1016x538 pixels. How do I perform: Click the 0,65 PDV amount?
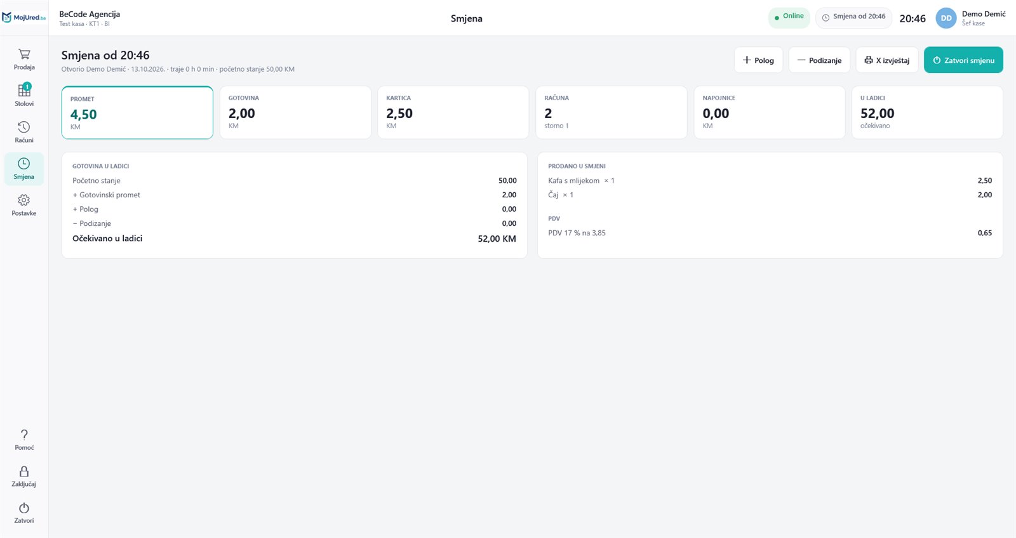(x=985, y=233)
